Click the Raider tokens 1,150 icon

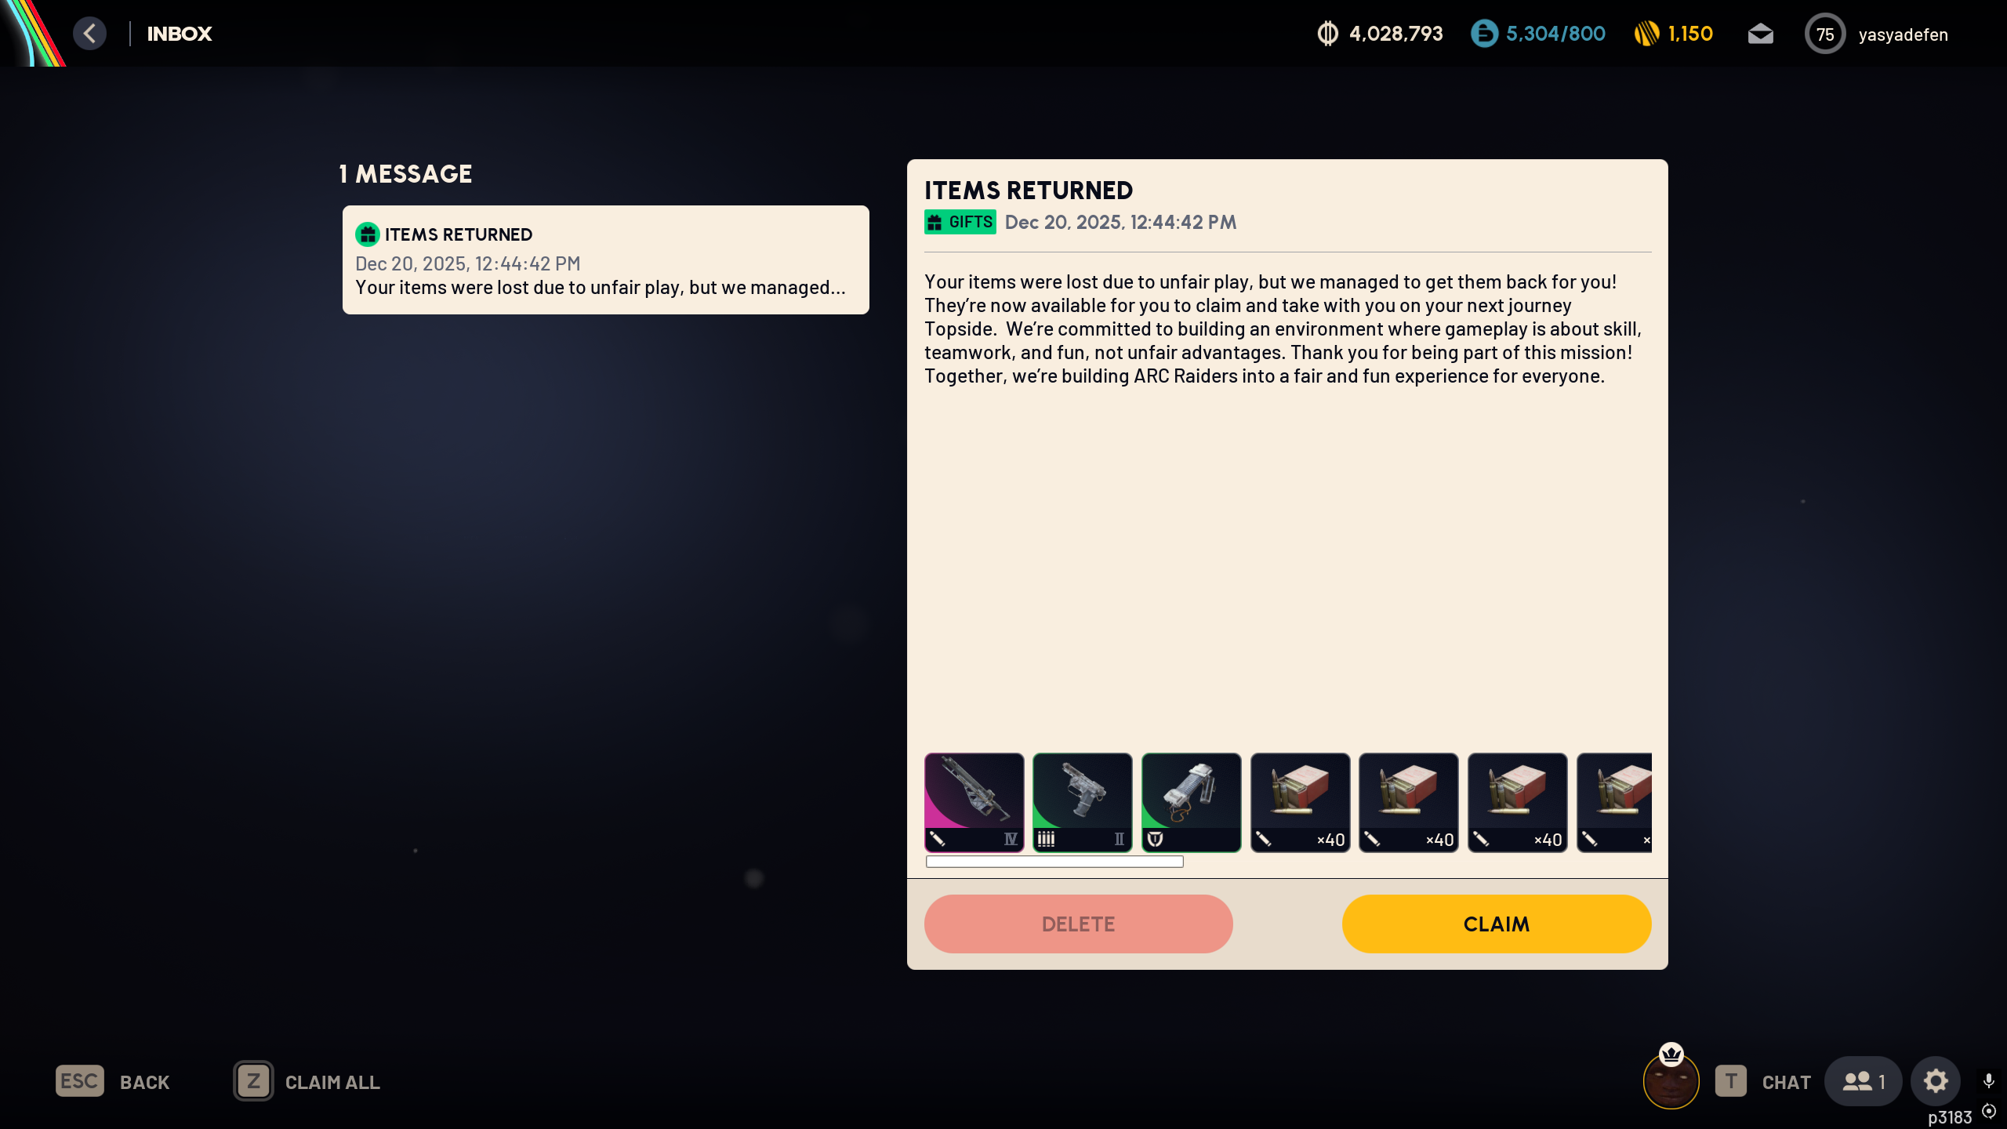[1646, 34]
